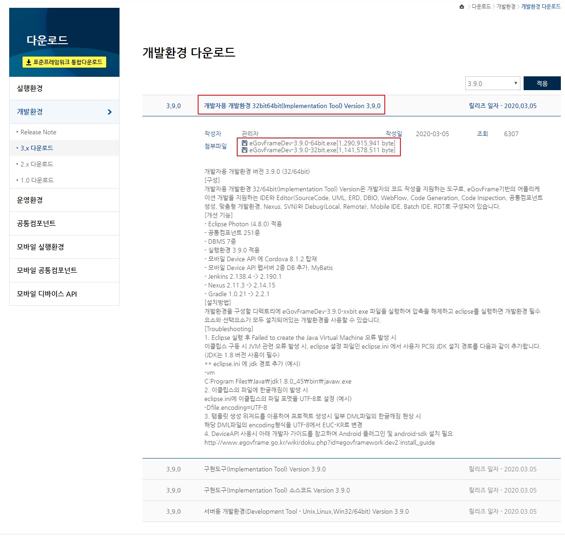
Task: Go to 모바일 실행환경 menu
Action: (x=40, y=247)
